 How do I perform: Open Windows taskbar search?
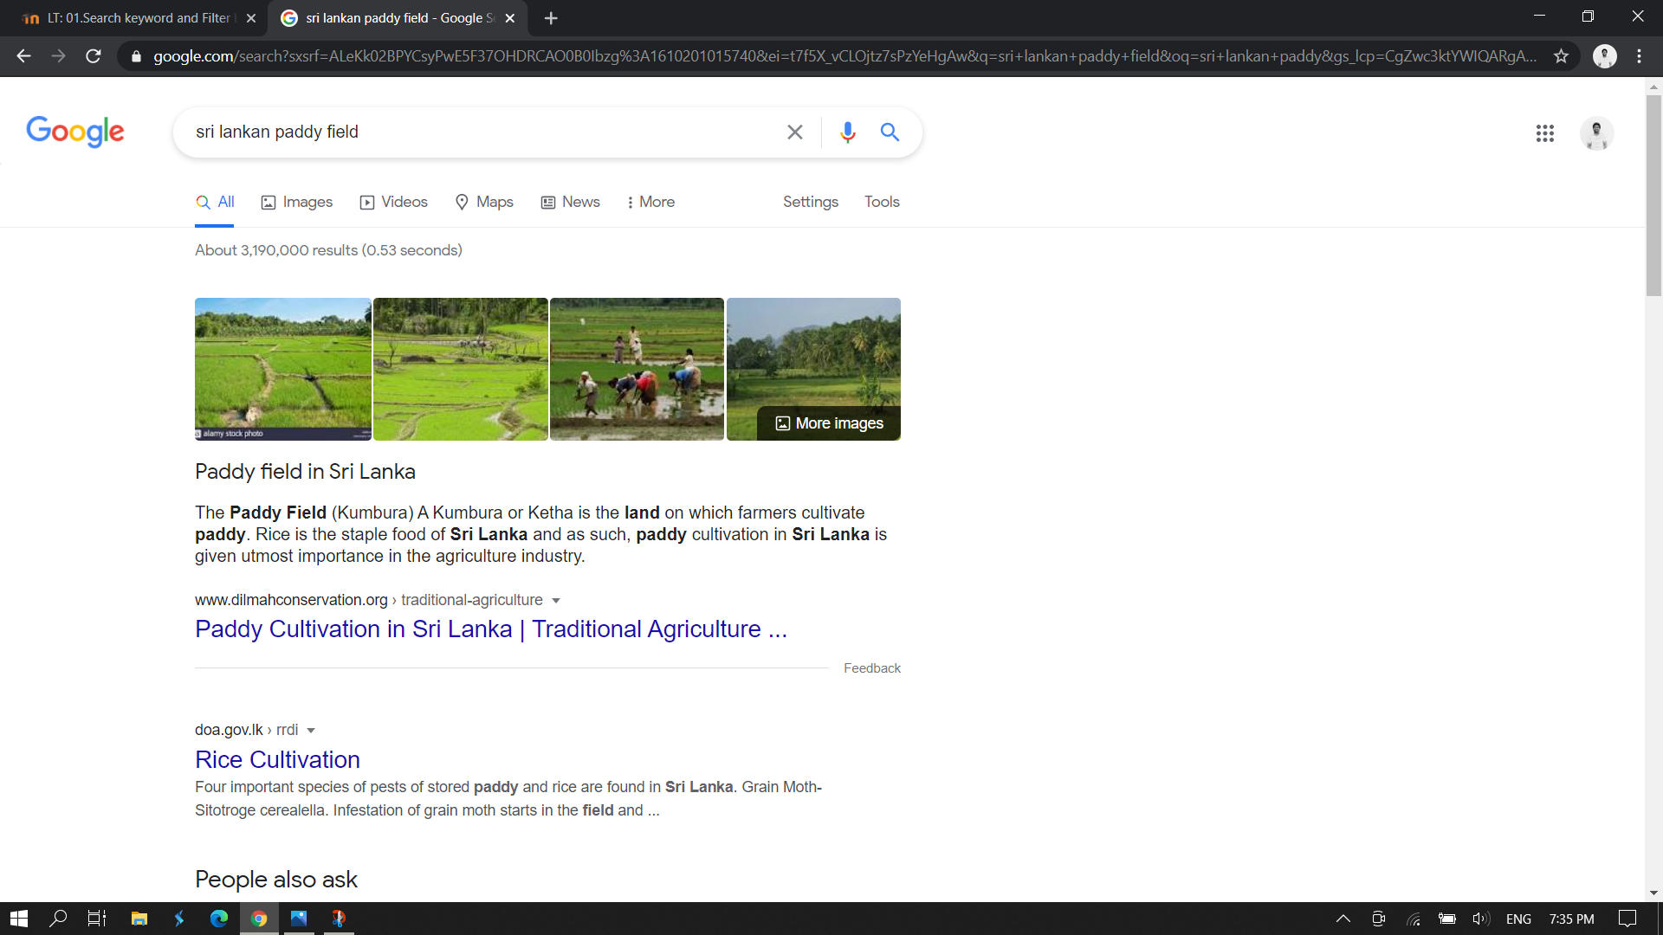[58, 919]
